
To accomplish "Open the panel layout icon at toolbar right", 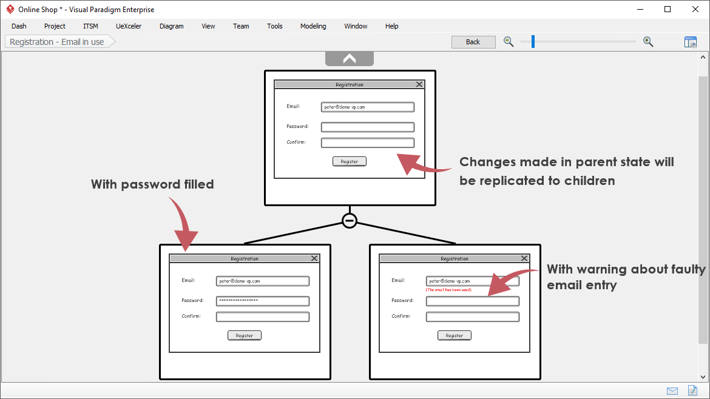I will pos(690,42).
